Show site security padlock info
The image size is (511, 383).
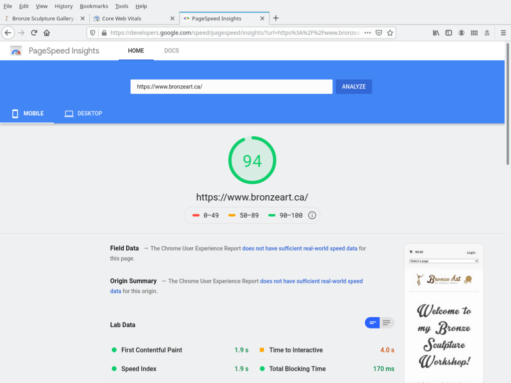point(104,32)
